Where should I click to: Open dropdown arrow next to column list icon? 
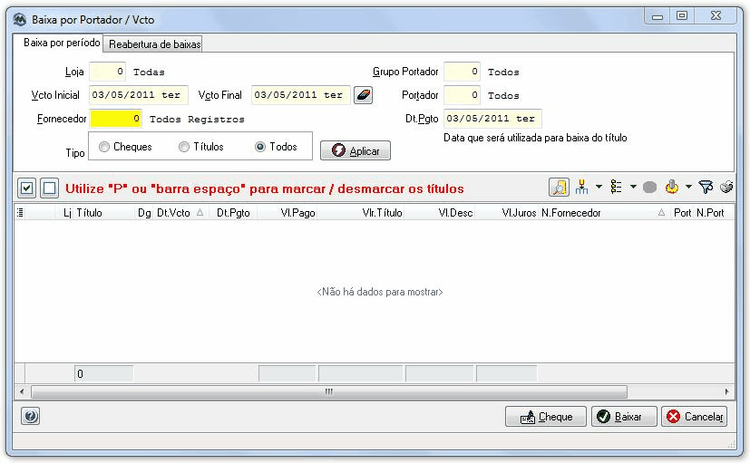pyautogui.click(x=633, y=187)
